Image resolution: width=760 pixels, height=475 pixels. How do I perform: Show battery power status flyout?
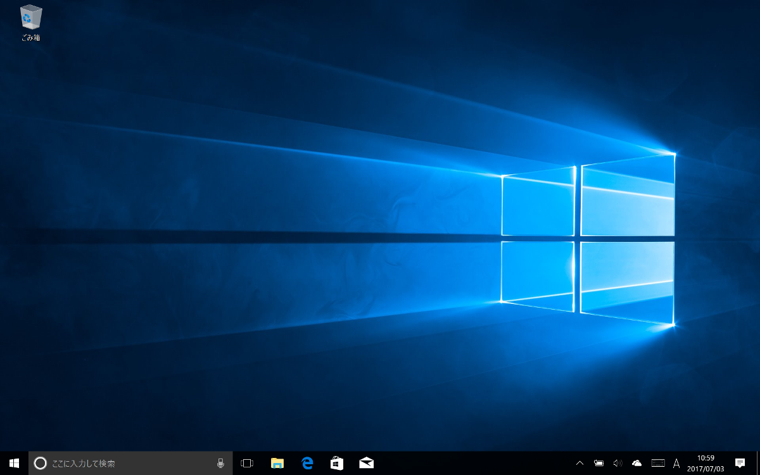[x=599, y=463]
